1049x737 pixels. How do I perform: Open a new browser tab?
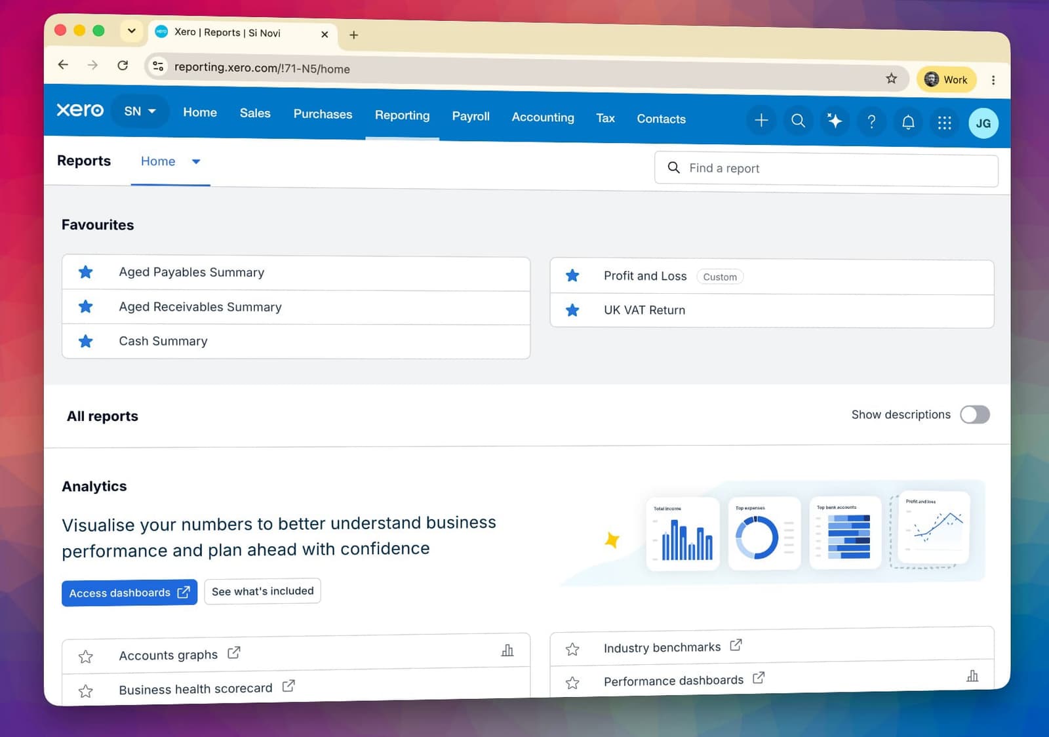(x=353, y=35)
